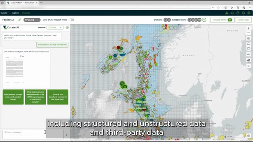Click the 'Project A' title
The image size is (253, 142).
(8, 20)
